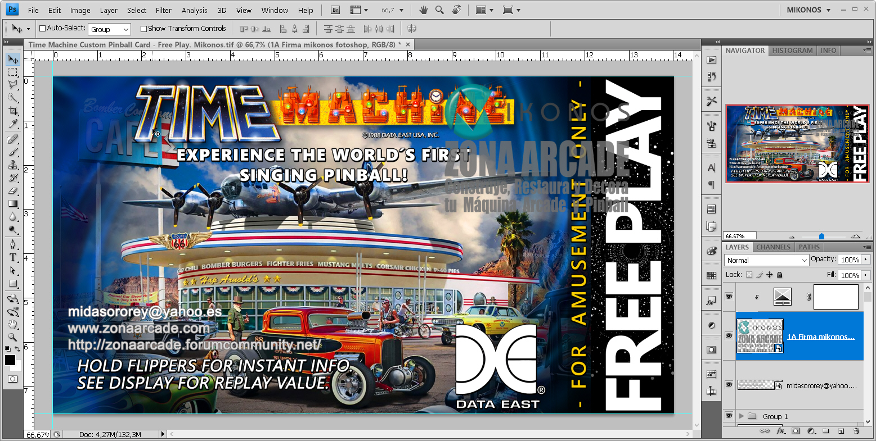The height and width of the screenshot is (441, 876).
Task: Switch to the Channels tab
Action: point(773,247)
